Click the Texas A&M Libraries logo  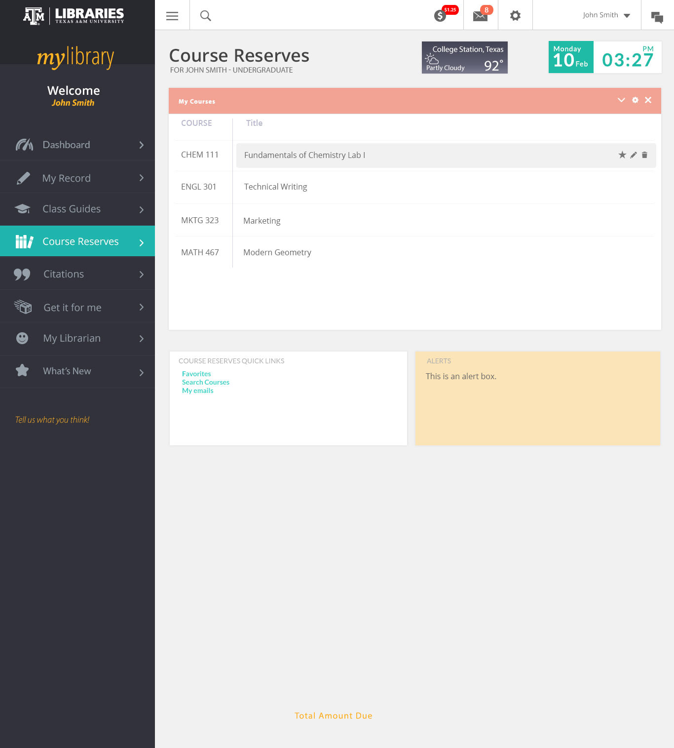(74, 16)
